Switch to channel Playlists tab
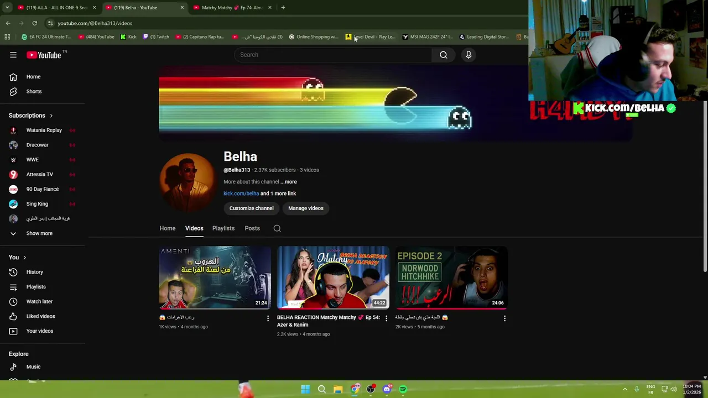 tap(223, 228)
